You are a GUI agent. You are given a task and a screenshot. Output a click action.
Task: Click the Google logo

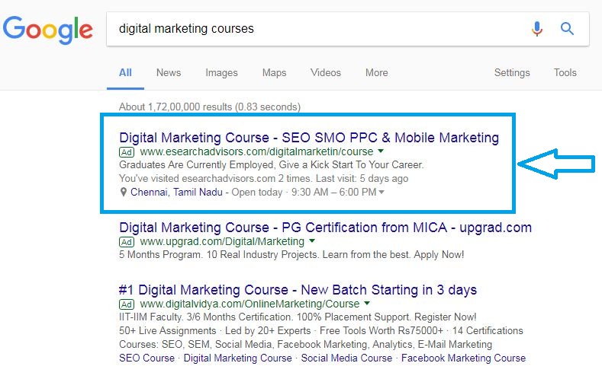tap(47, 29)
